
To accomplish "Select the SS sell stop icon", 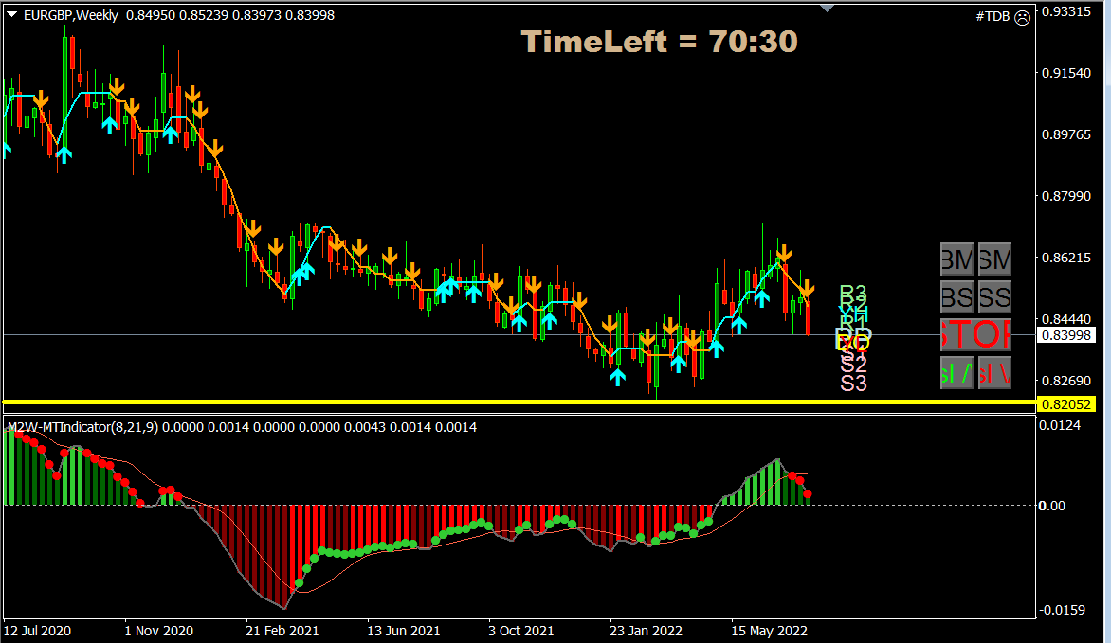I will (x=994, y=296).
